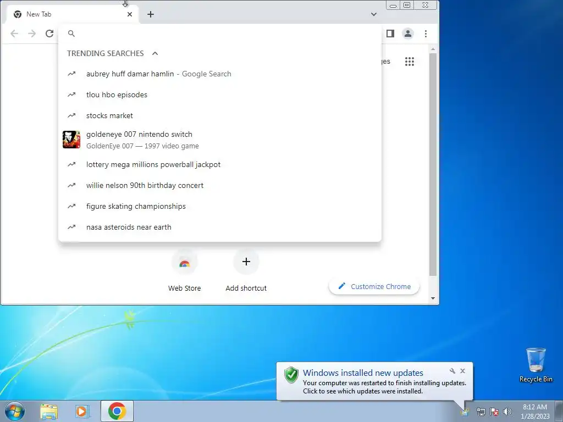Reload the page in Chrome

49,34
